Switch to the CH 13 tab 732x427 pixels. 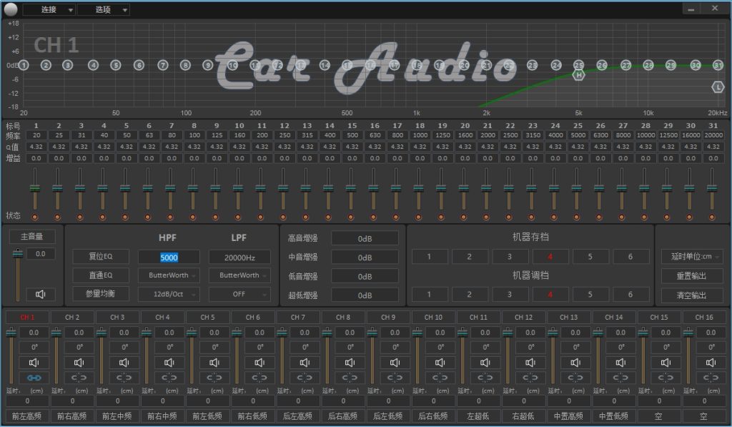point(568,318)
